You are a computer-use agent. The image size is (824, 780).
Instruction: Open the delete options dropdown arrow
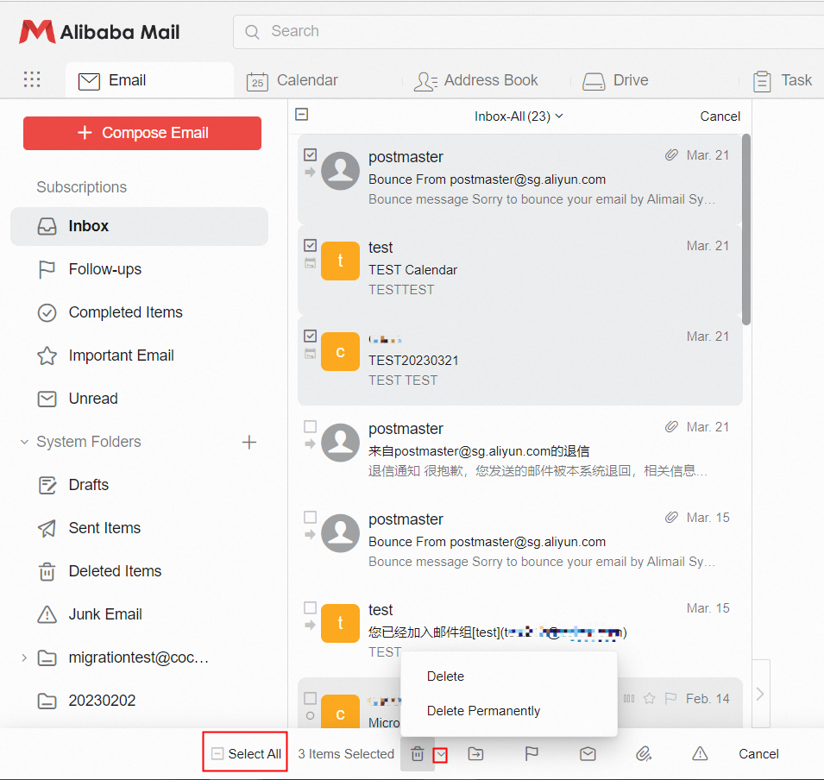pyautogui.click(x=440, y=755)
